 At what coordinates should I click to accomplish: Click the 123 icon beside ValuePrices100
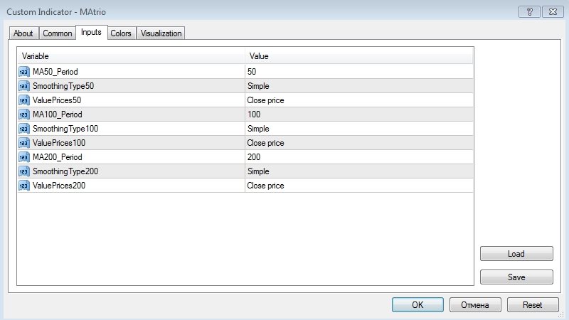(x=24, y=143)
